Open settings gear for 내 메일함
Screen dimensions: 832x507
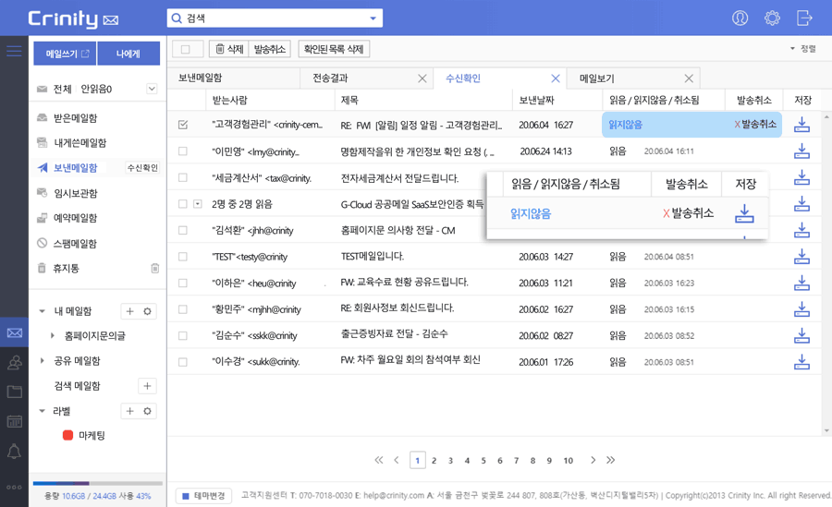tap(148, 311)
